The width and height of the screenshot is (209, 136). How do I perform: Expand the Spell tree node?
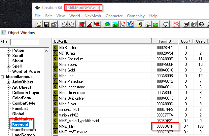point(8,66)
